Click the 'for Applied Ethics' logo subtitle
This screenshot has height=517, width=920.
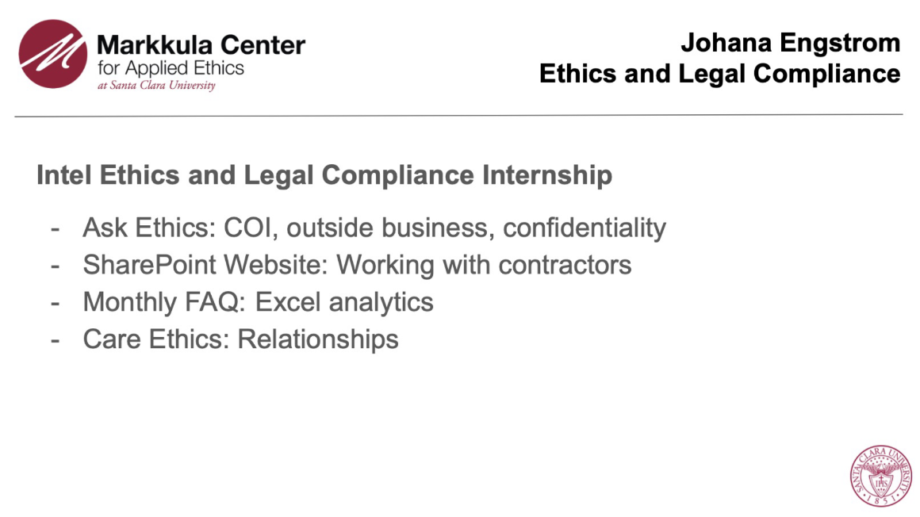pos(170,67)
